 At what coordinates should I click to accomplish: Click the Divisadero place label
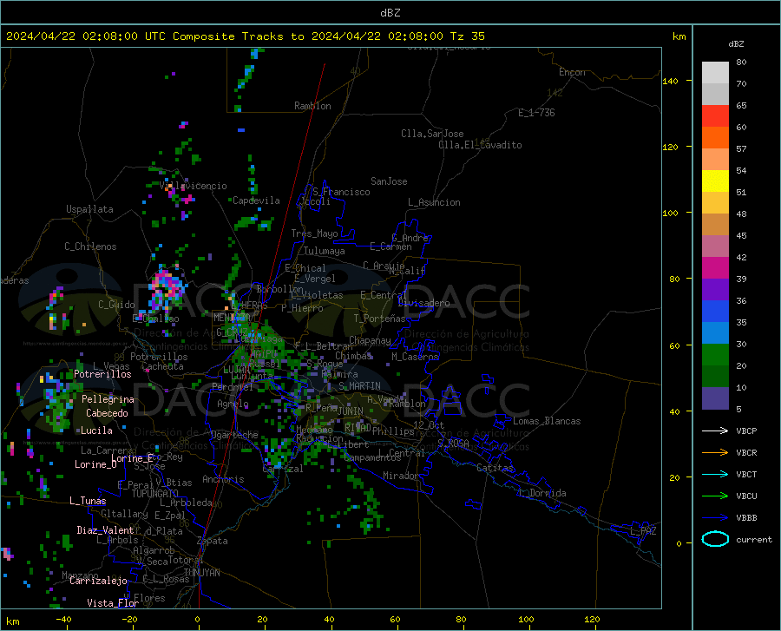423,303
